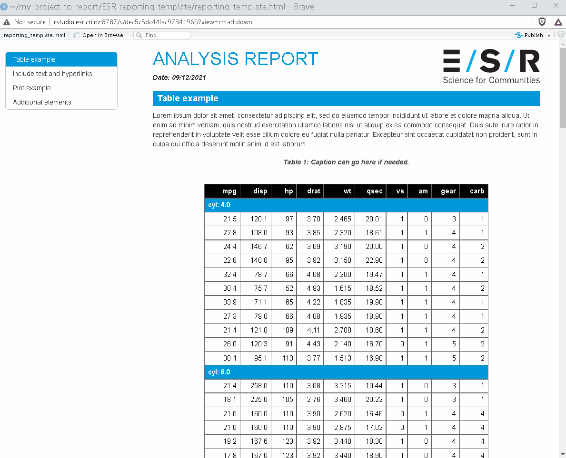
Task: Click the drat column header
Action: [x=310, y=191]
